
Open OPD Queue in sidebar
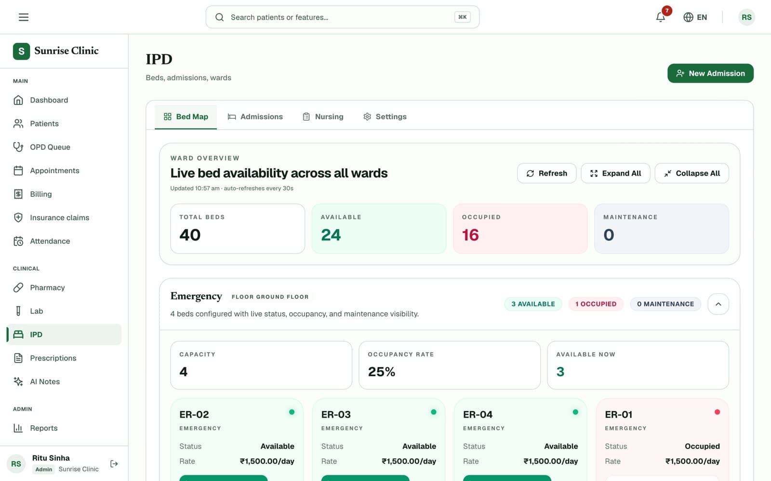pos(64,147)
